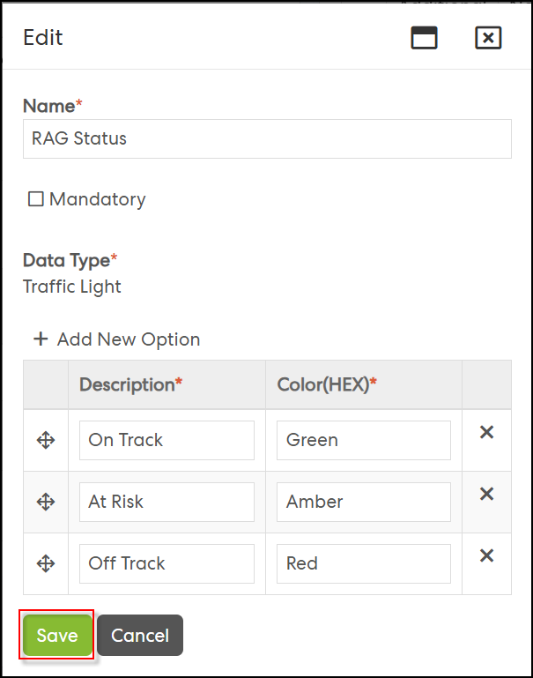Grab the move handle for On Track row
Screen dimensions: 533x678
coord(46,441)
